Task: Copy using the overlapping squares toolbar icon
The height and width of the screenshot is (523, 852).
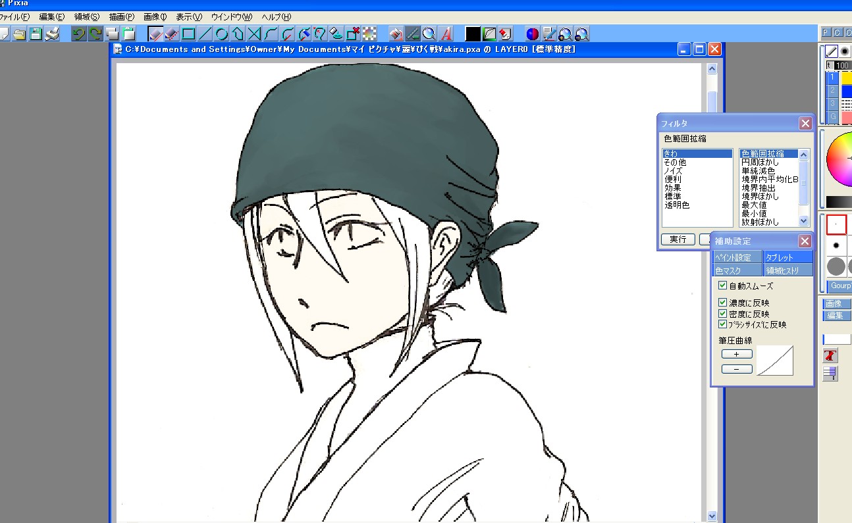Action: [x=113, y=34]
